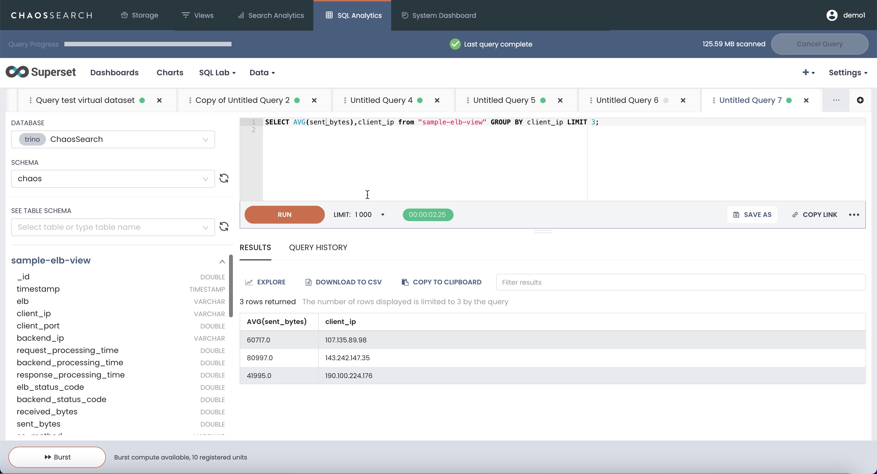Click Download to CSV

pyautogui.click(x=343, y=282)
